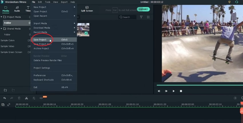This screenshot has height=123, width=243.
Task: Click the preview progress bar
Action: 200,85
